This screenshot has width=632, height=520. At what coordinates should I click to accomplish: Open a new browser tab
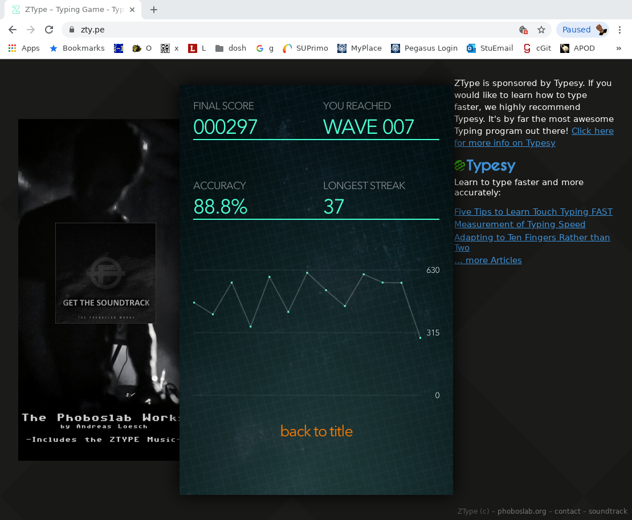(153, 10)
